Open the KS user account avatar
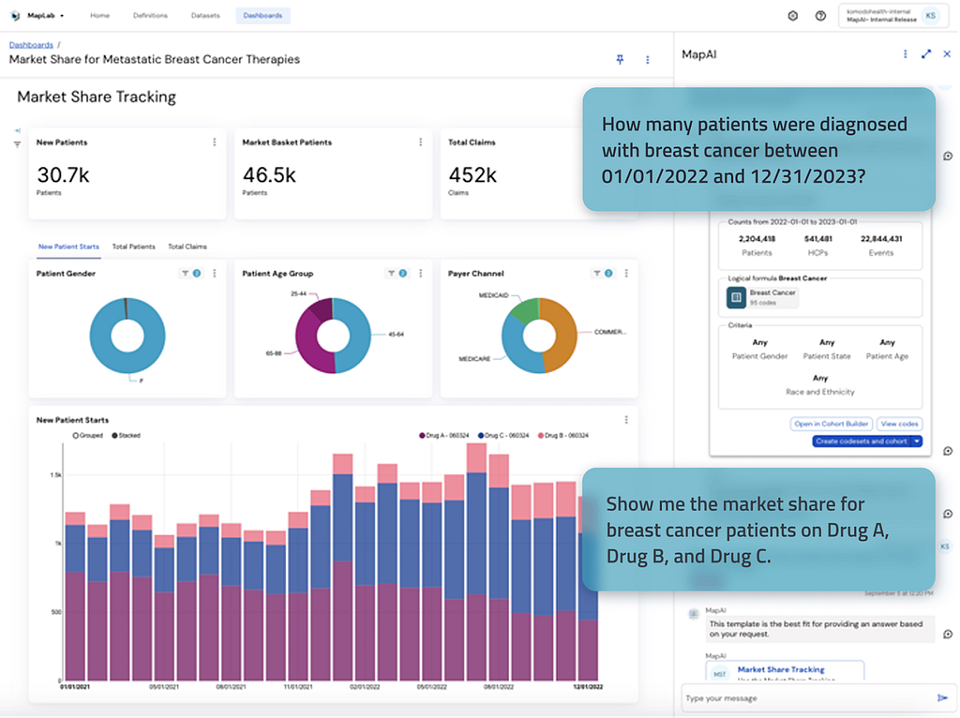Screen dimensions: 960x718 (931, 15)
